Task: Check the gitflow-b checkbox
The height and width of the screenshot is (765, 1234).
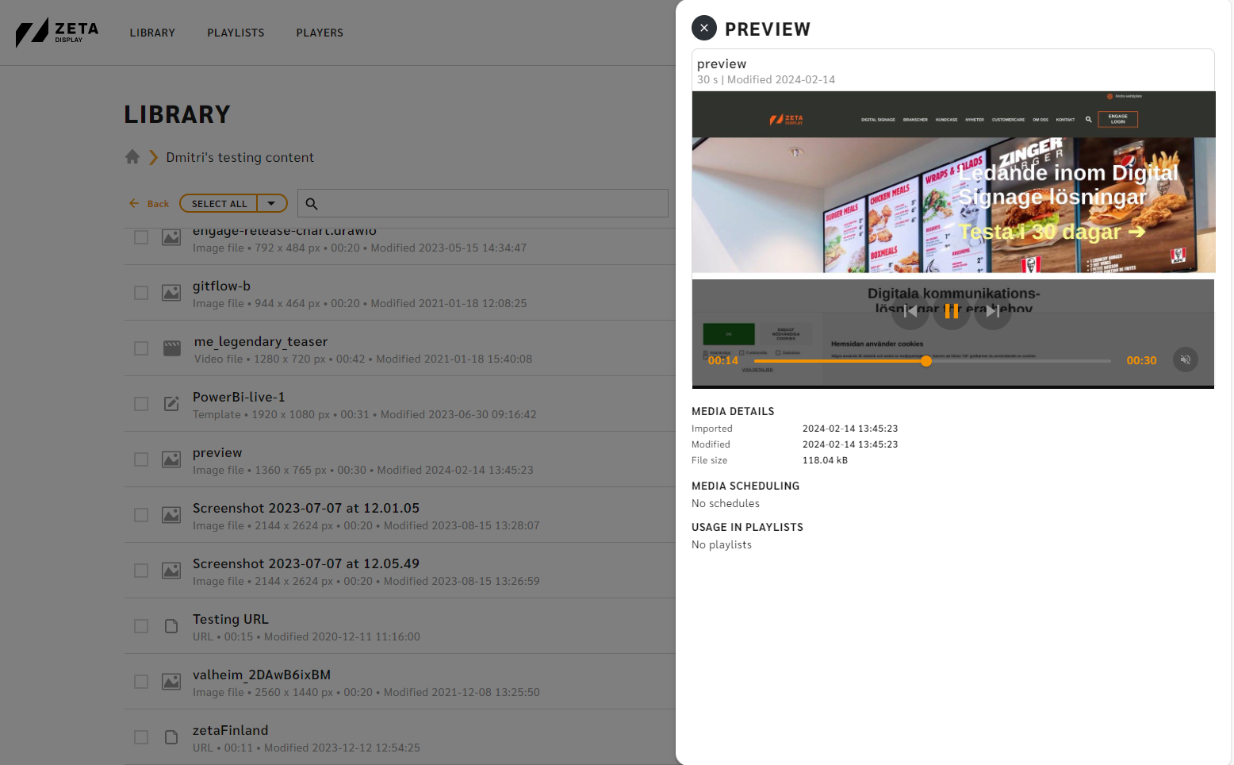Action: point(141,293)
